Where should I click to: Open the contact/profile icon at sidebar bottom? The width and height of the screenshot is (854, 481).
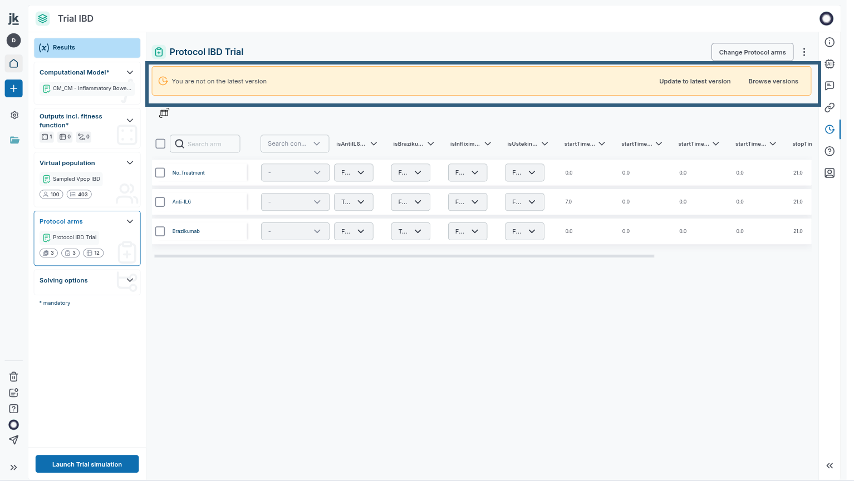pyautogui.click(x=830, y=172)
